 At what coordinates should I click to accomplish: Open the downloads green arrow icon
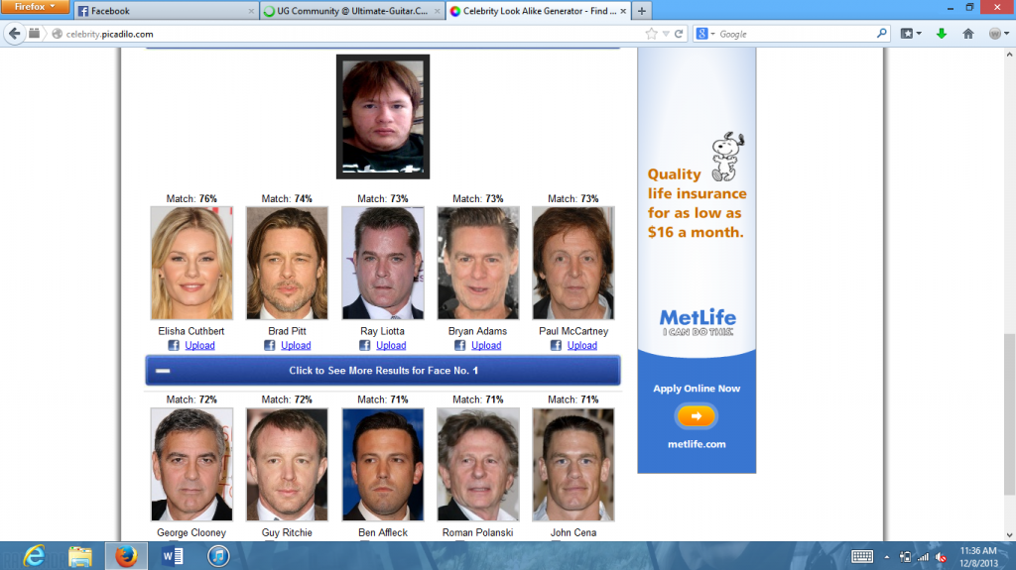pyautogui.click(x=942, y=34)
